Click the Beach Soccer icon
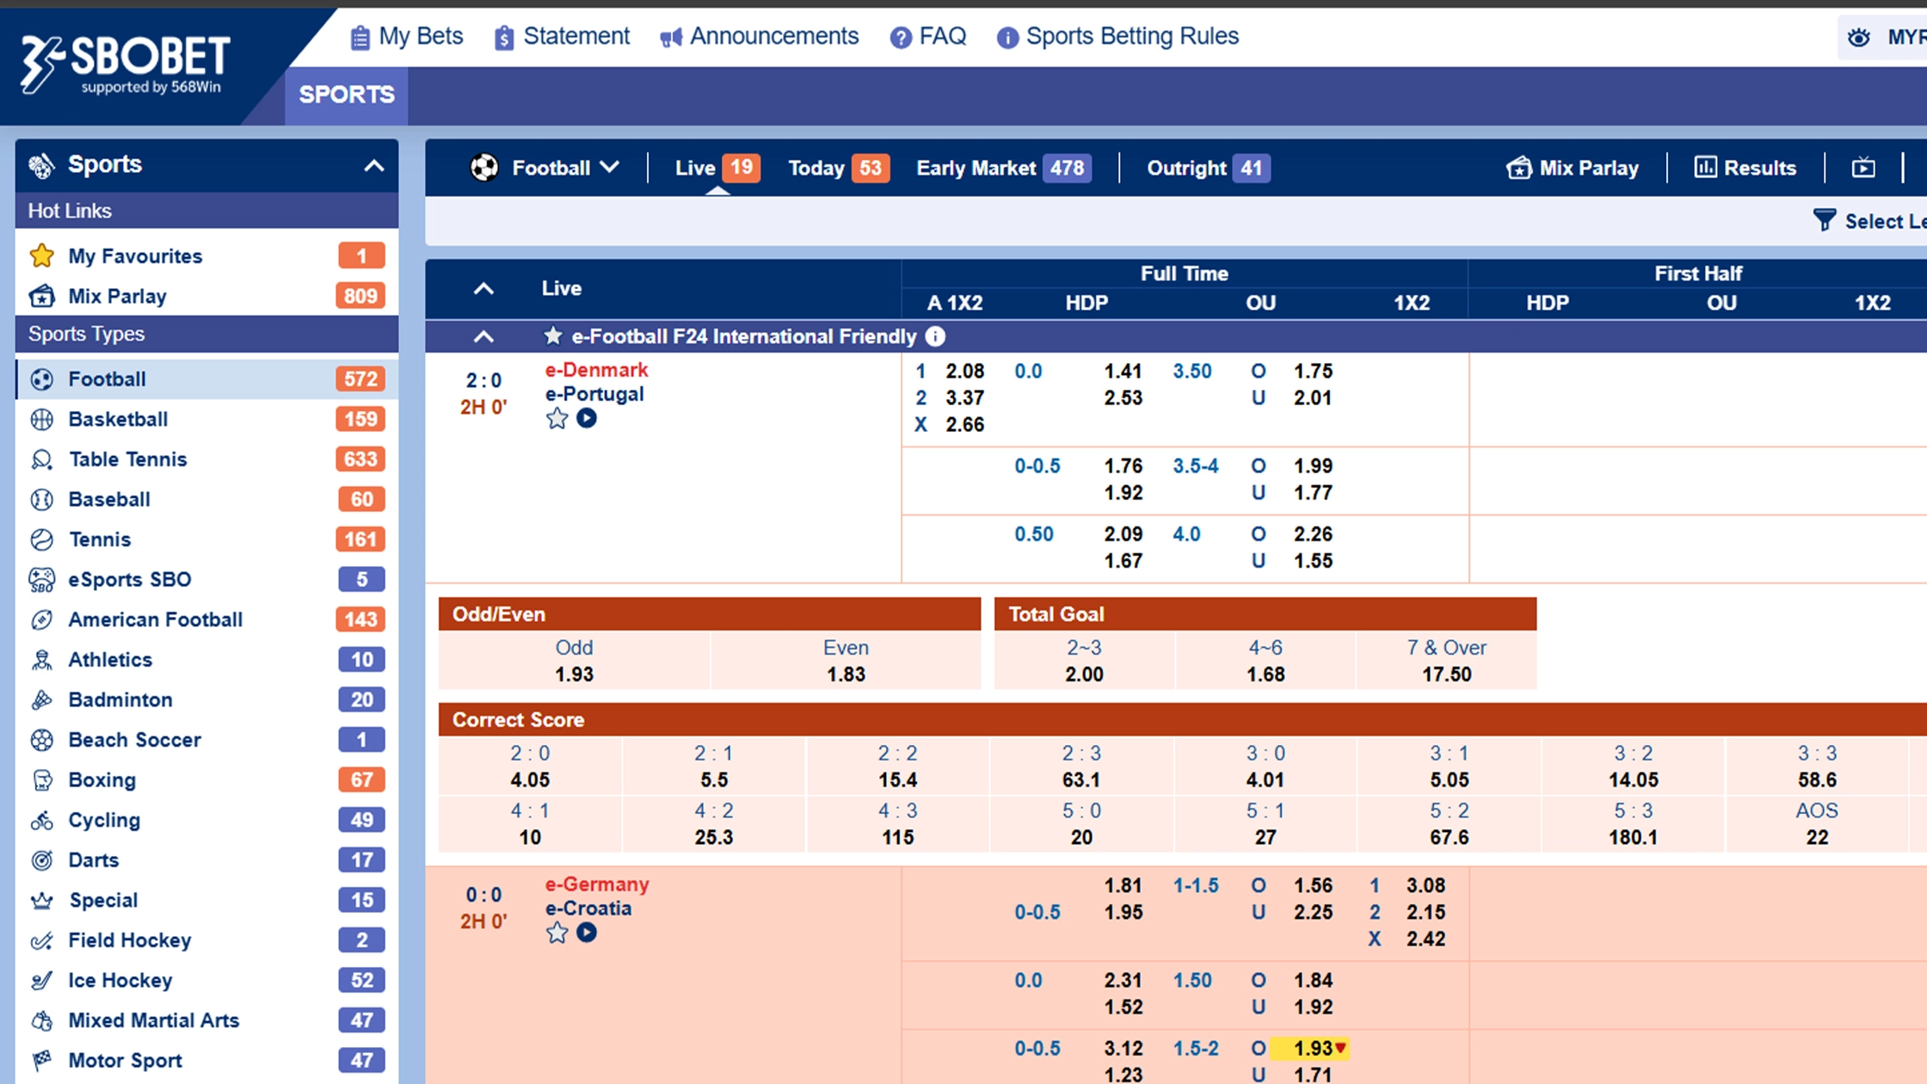 [x=41, y=740]
